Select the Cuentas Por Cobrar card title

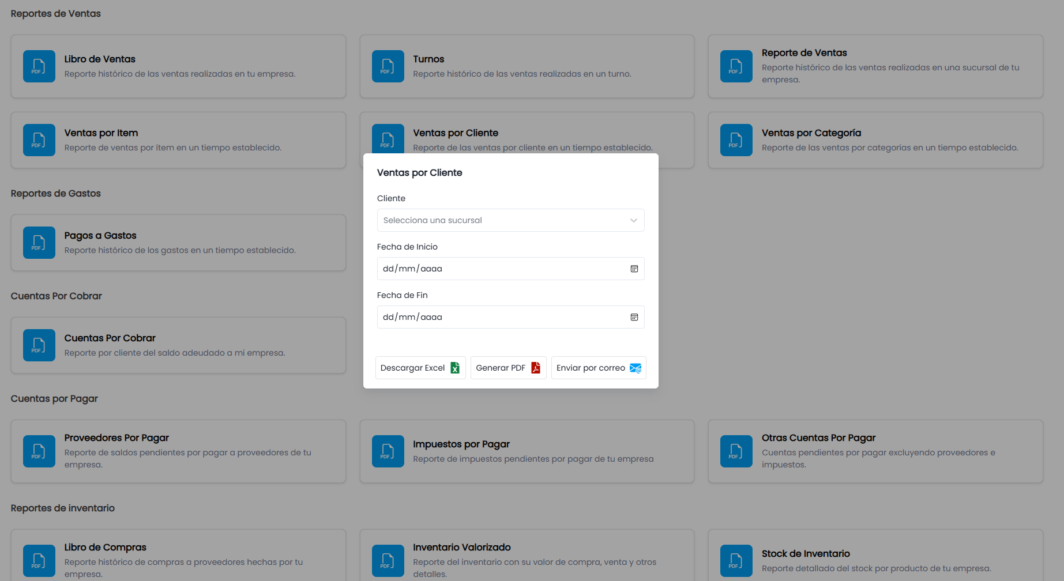click(110, 338)
